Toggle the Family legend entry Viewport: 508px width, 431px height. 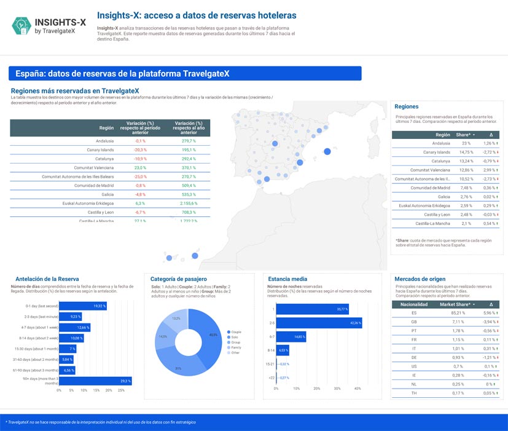234,347
